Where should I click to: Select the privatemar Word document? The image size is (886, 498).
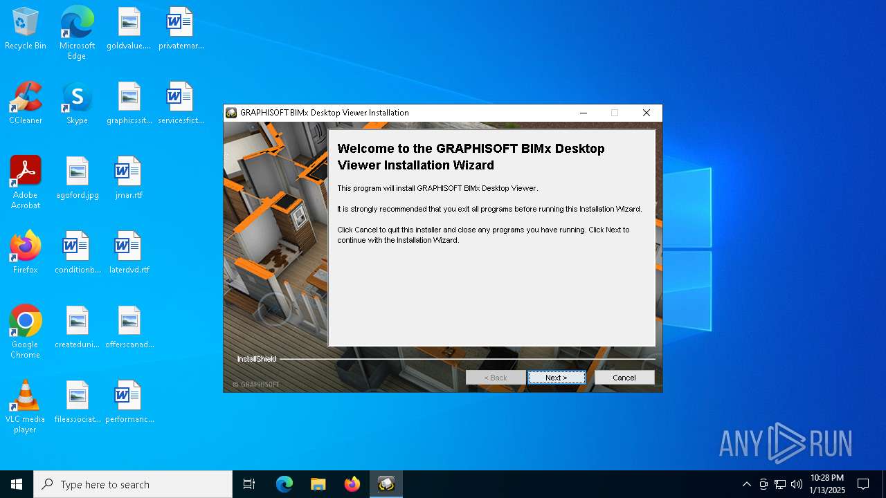[x=181, y=29]
